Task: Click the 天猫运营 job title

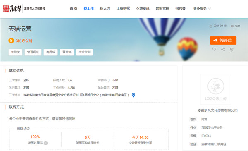Action: pos(20,29)
